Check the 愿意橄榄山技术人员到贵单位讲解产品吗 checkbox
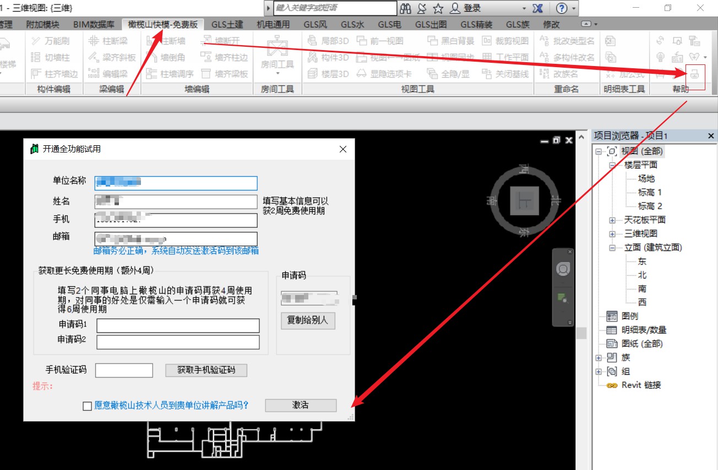The width and height of the screenshot is (718, 470). point(87,406)
